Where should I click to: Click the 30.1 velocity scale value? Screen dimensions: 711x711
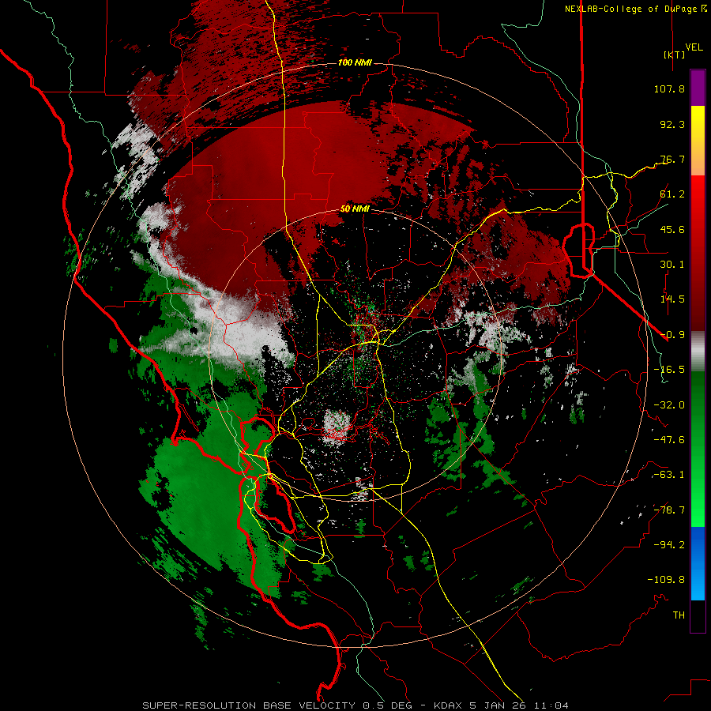click(672, 265)
